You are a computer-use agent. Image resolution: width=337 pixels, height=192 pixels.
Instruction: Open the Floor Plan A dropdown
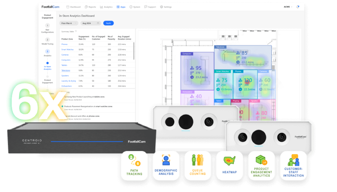[69, 23]
